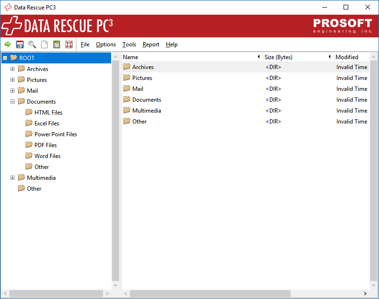Click the ROOT folder icon in tree
The width and height of the screenshot is (379, 299).
pyautogui.click(x=14, y=58)
